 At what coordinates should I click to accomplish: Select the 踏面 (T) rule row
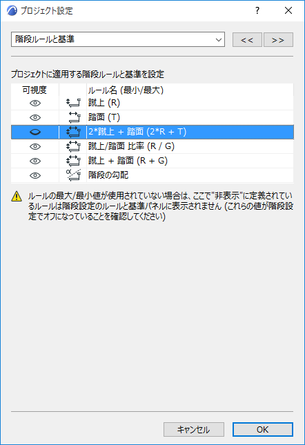[x=152, y=117]
